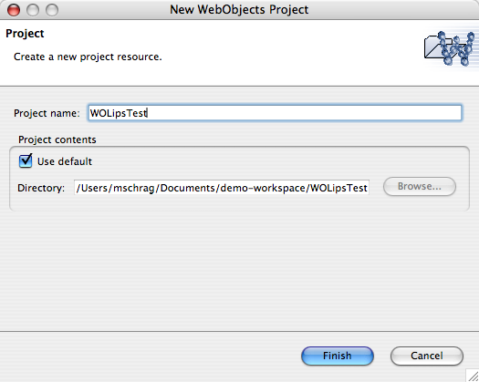
Task: Uncheck the Use default checkbox
Action: click(x=26, y=161)
